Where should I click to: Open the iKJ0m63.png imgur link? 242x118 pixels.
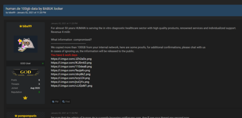coord(71,63)
